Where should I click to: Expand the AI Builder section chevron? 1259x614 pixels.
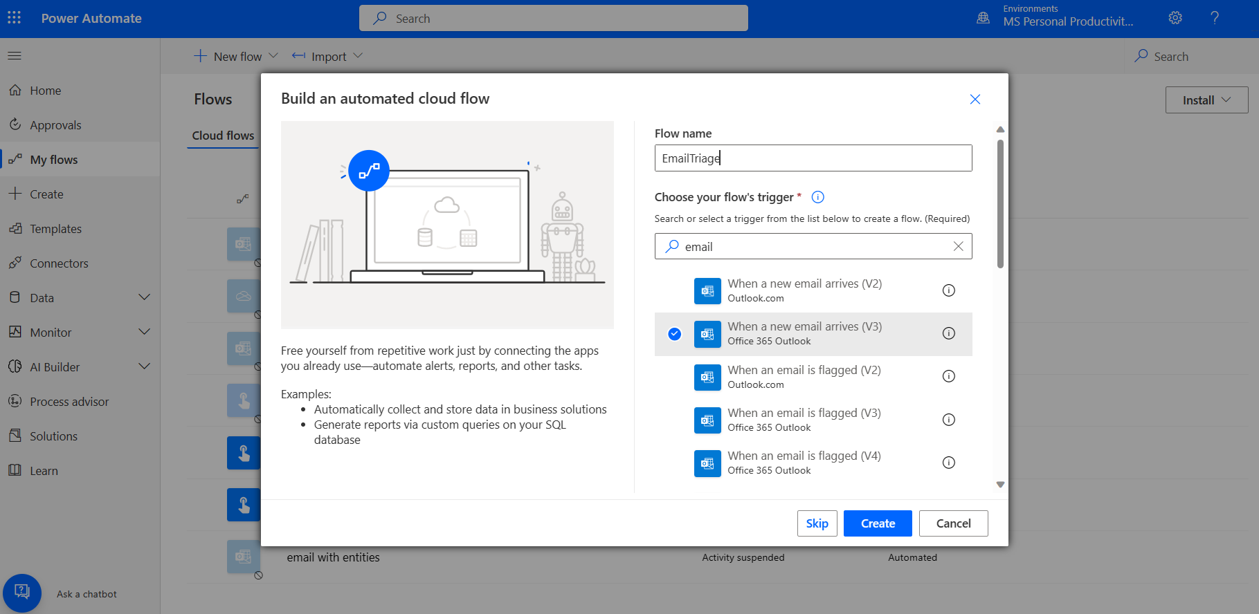point(144,366)
